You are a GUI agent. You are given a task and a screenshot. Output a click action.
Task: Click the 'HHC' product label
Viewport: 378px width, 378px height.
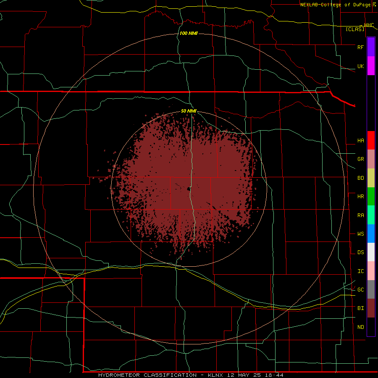[x=369, y=25]
